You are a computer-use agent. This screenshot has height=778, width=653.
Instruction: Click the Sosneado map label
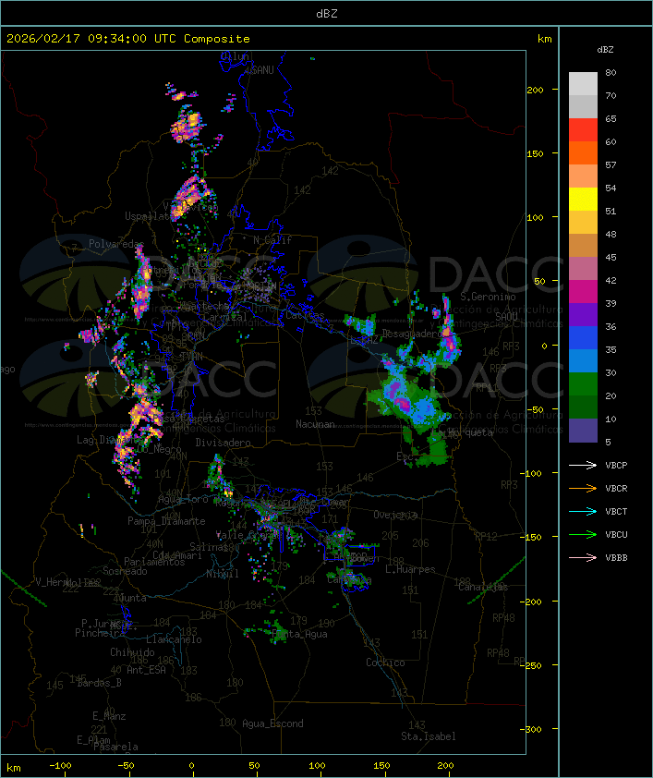(125, 571)
